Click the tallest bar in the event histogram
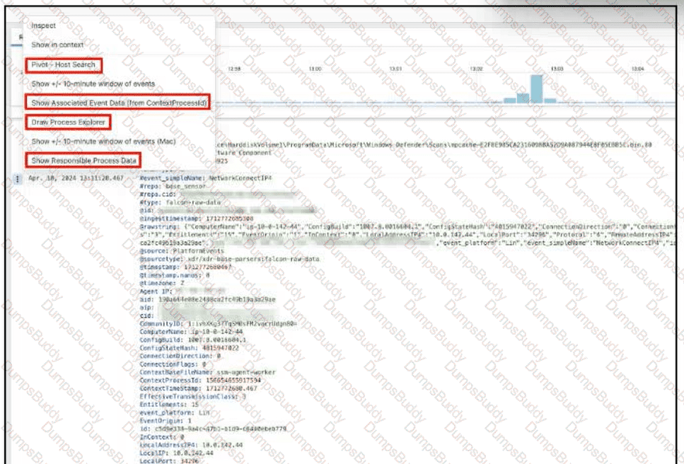Screen dimensions: 684x464 coord(537,89)
